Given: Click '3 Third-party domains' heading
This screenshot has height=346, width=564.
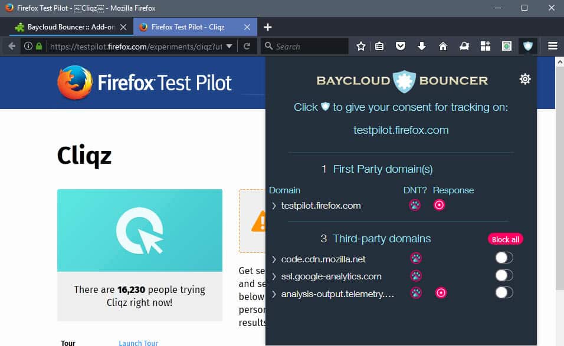Looking at the screenshot, I should (376, 239).
